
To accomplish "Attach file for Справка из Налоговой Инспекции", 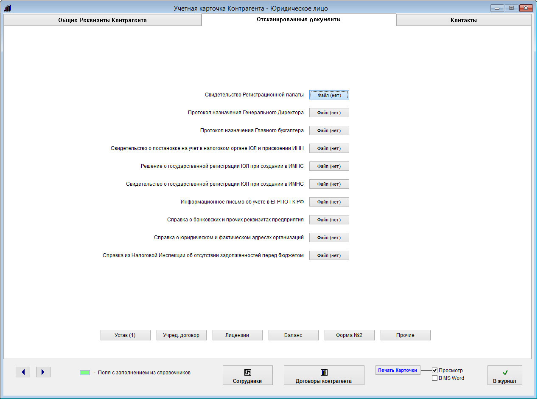I will click(329, 255).
